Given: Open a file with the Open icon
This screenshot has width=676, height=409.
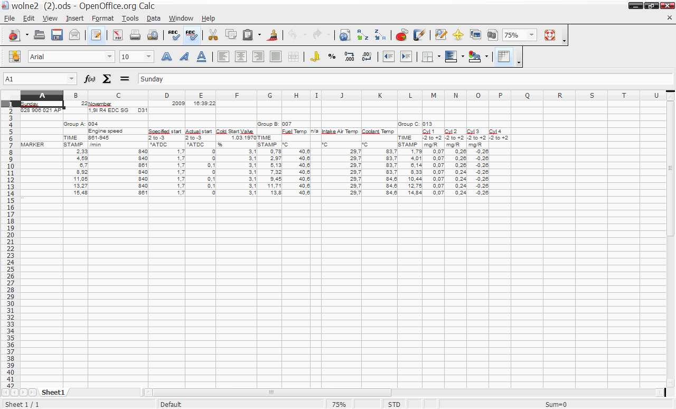Looking at the screenshot, I should coord(40,35).
